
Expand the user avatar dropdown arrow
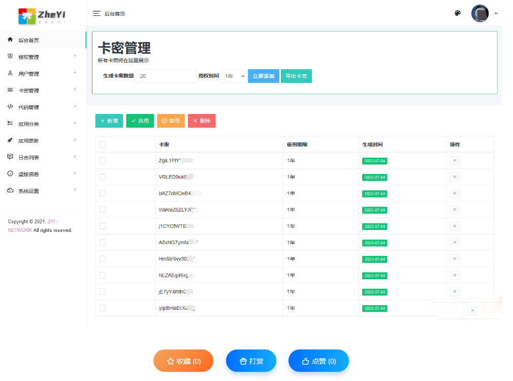pyautogui.click(x=496, y=13)
